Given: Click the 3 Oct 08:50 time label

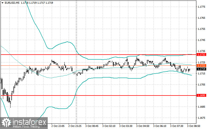Looking at the screenshot, I should (193, 126).
